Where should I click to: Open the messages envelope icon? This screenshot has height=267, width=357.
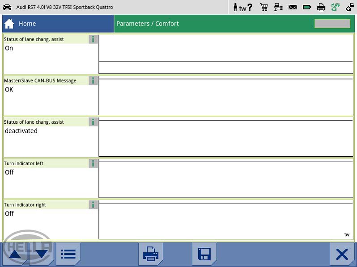pos(293,7)
